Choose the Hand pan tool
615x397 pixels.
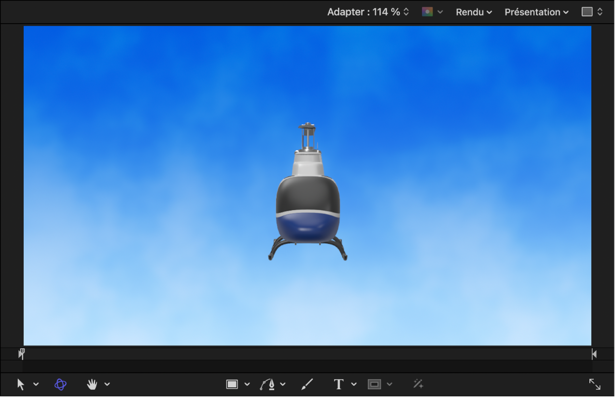pos(92,384)
